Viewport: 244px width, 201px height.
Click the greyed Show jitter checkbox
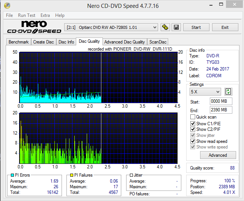point(193,135)
